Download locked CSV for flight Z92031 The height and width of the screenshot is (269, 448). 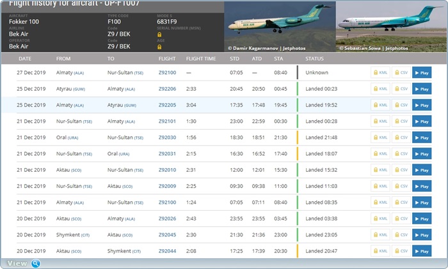click(401, 154)
